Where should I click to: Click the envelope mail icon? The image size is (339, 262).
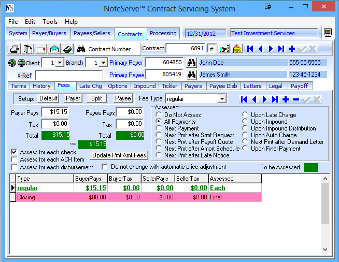pos(54,49)
